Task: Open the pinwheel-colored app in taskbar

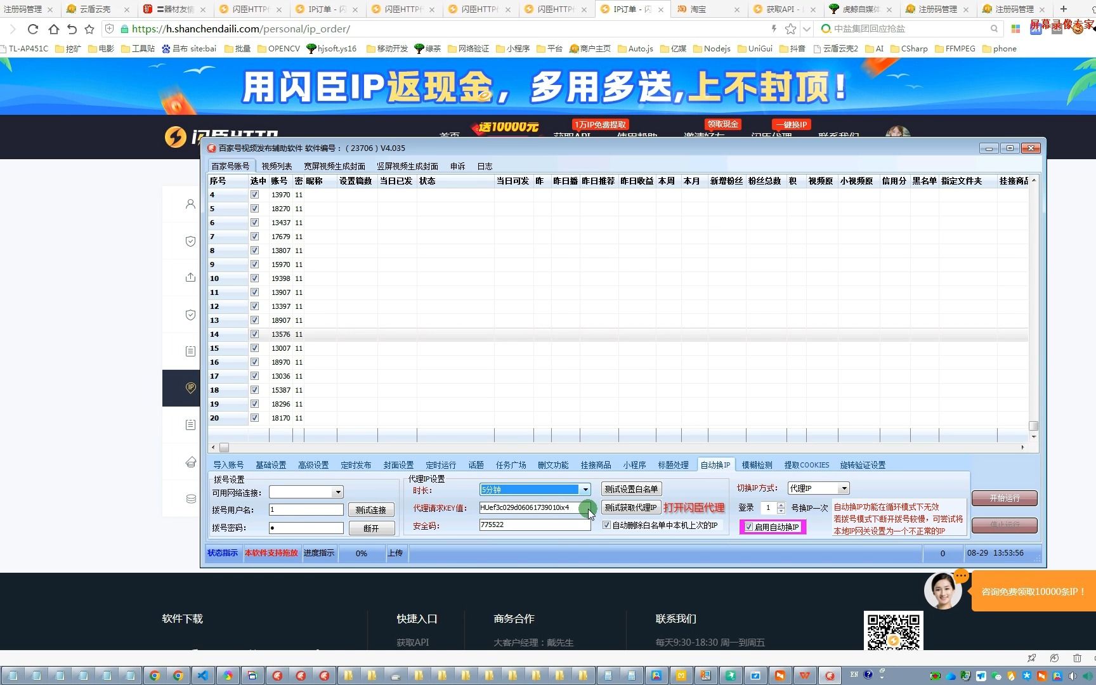Action: [227, 675]
